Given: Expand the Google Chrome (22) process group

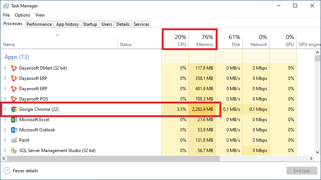Looking at the screenshot, I should [x=5, y=109].
